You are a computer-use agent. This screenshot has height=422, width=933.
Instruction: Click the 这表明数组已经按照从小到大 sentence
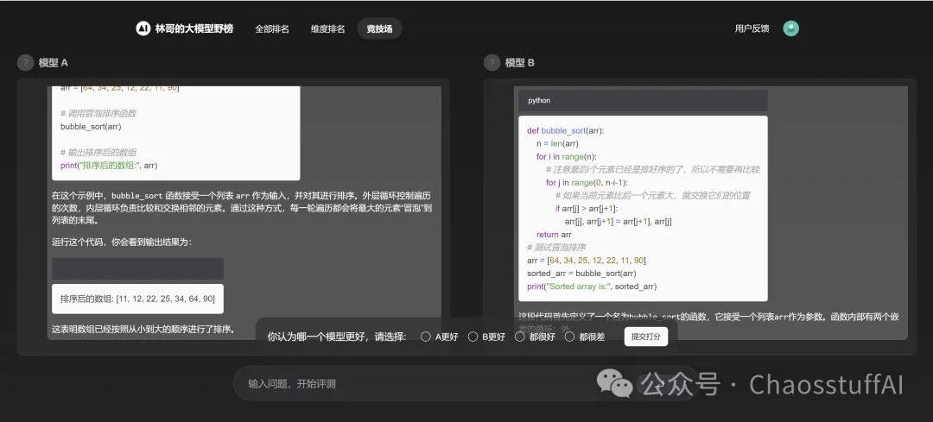(x=143, y=329)
